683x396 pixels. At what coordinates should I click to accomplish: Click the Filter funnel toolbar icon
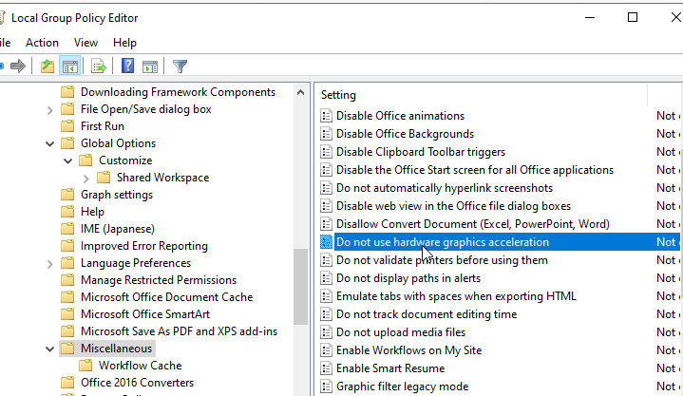pyautogui.click(x=180, y=66)
